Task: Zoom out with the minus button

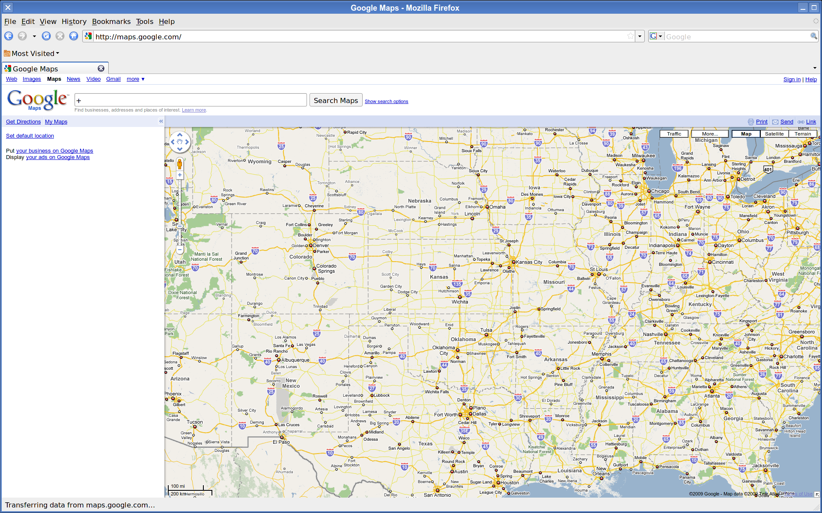Action: coord(180,250)
